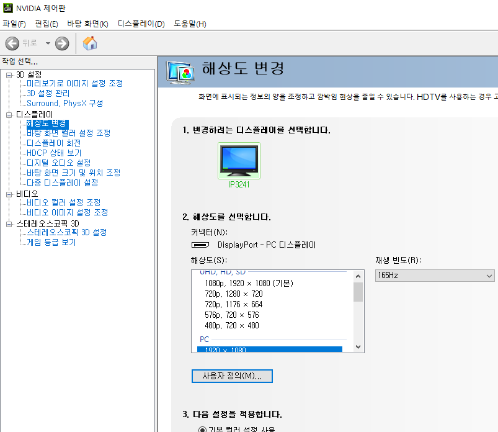The height and width of the screenshot is (432, 498).
Task: Open 다중 디스플레이 설정 page
Action: (x=62, y=182)
